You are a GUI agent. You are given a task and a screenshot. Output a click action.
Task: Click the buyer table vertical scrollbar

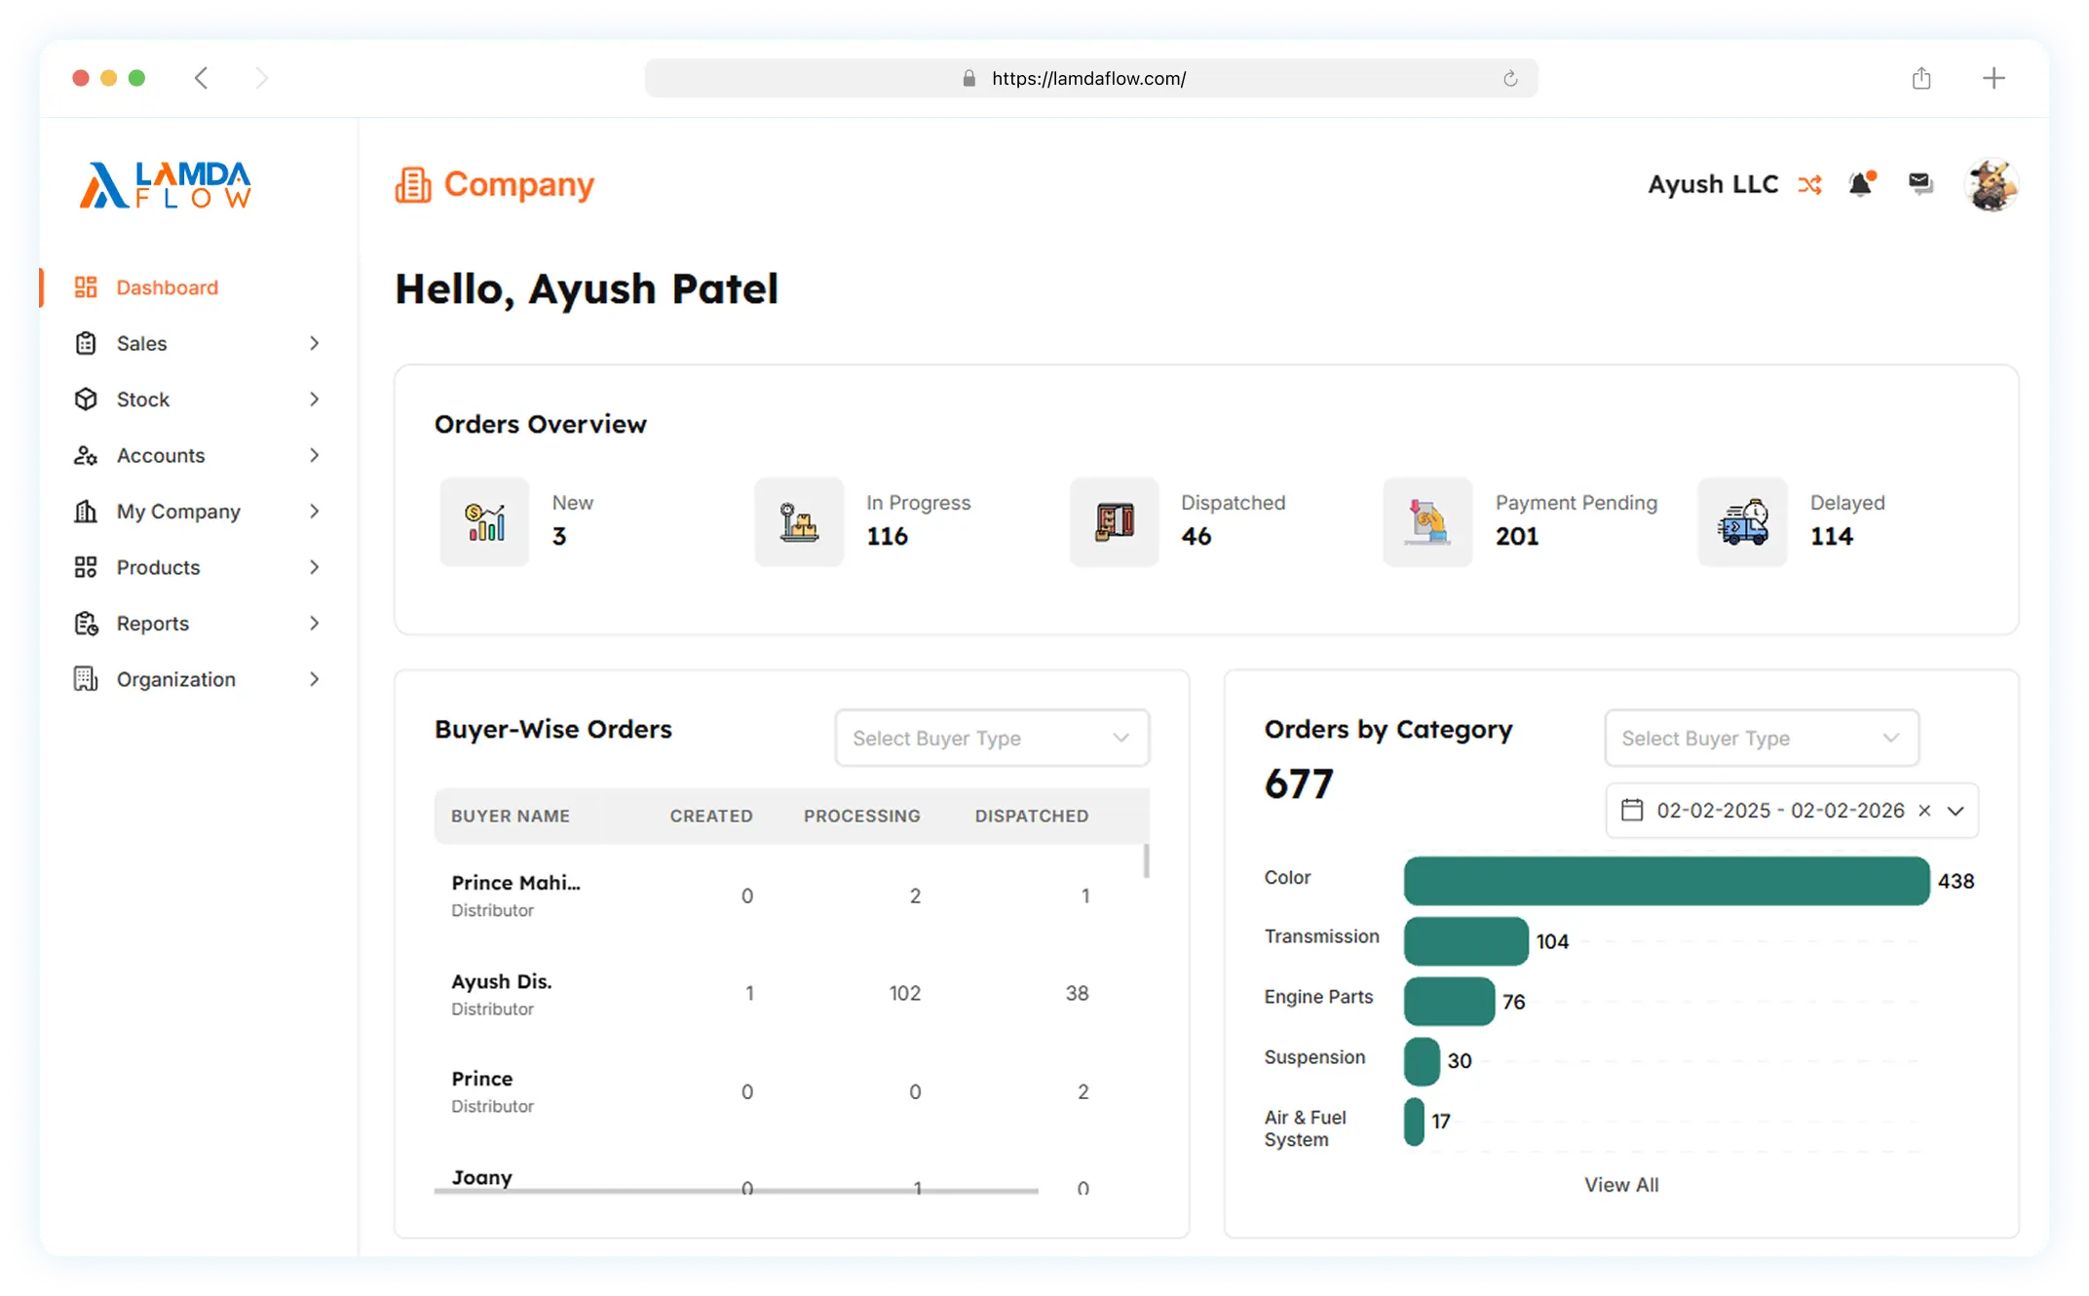(1146, 861)
